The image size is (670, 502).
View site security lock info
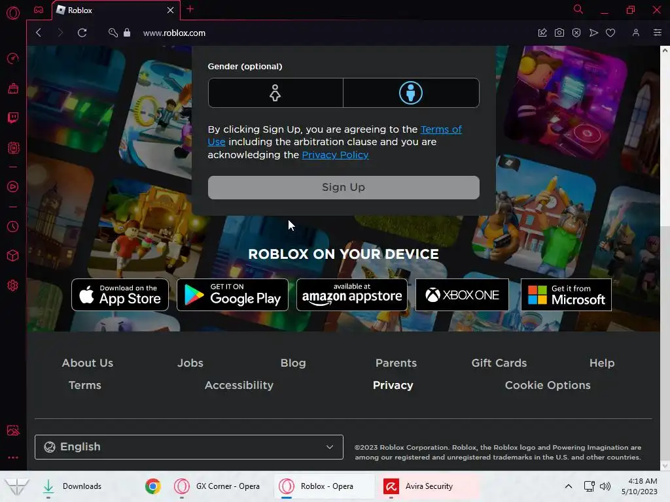pyautogui.click(x=127, y=33)
